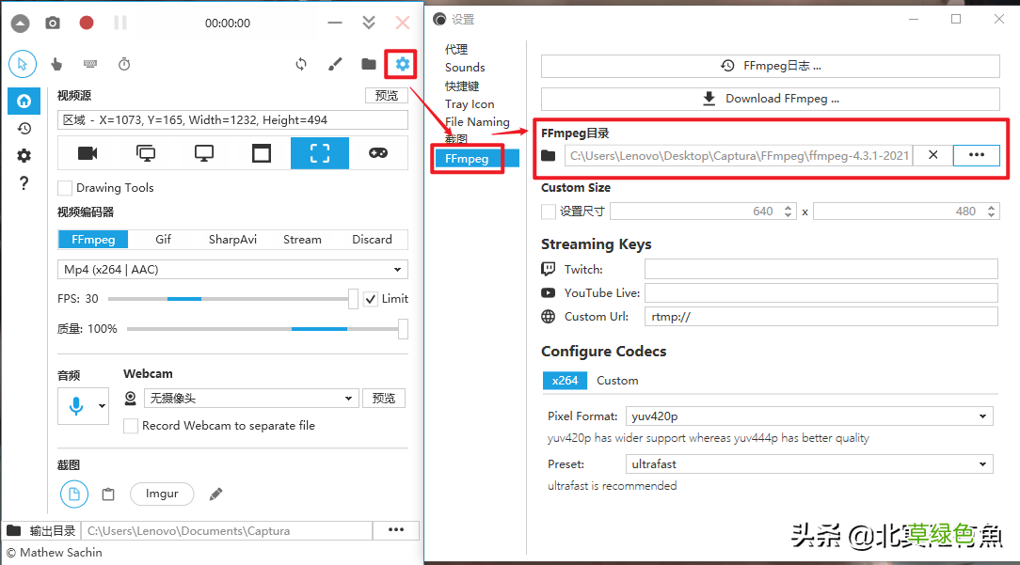
Task: Open the sidebar settings gear icon
Action: coord(24,156)
